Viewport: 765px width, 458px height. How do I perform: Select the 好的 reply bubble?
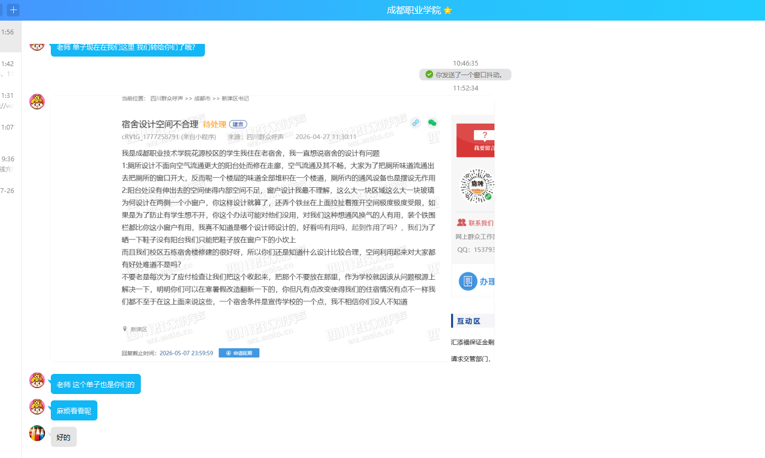pos(64,437)
